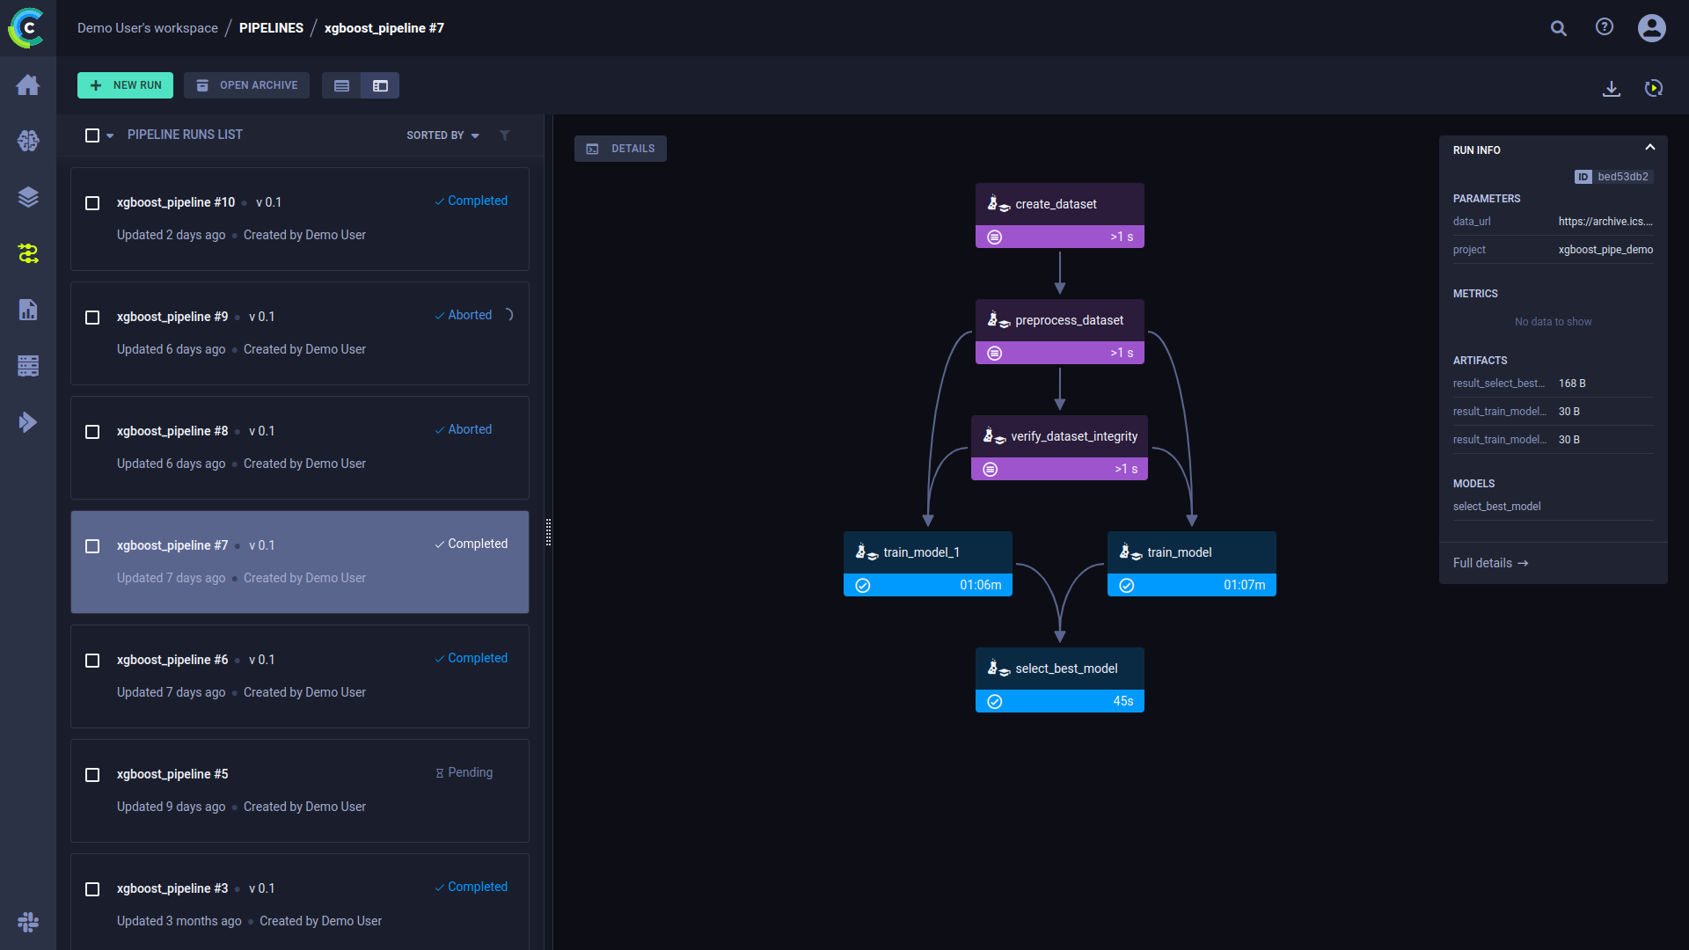Viewport: 1689px width, 950px height.
Task: Toggle checkbox for xgboost_pipeline #7
Action: click(91, 545)
